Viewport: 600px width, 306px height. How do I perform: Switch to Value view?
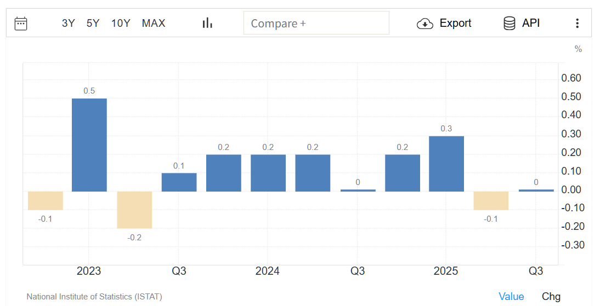(511, 296)
